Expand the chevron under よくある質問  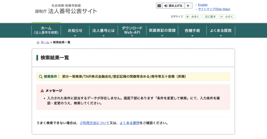point(221,36)
